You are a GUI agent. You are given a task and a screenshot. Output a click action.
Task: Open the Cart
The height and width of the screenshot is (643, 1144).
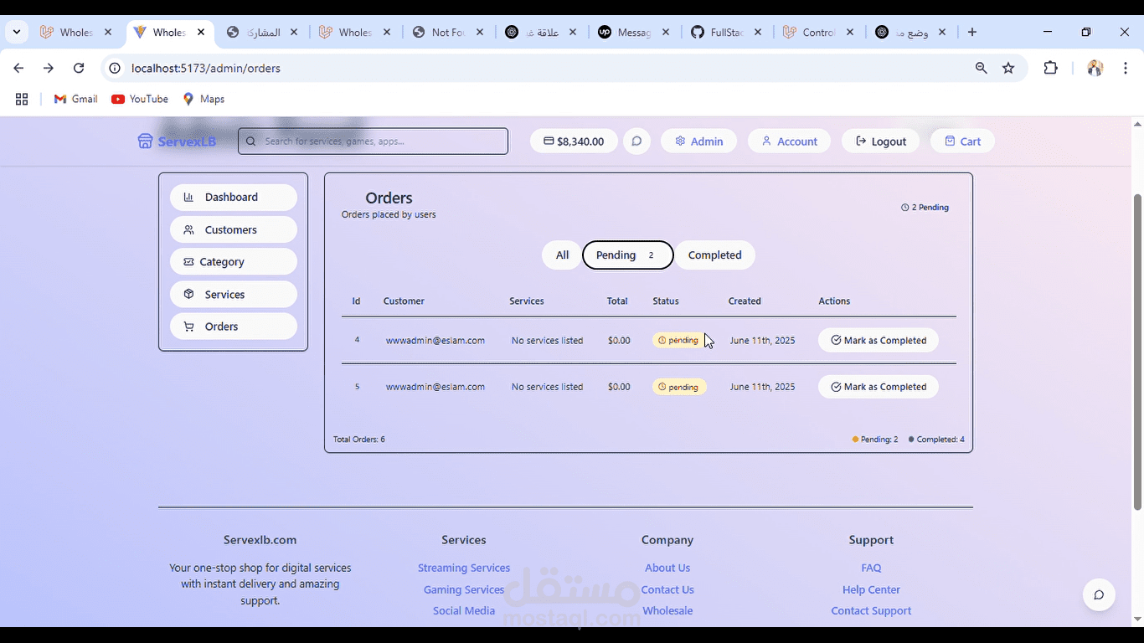(962, 141)
